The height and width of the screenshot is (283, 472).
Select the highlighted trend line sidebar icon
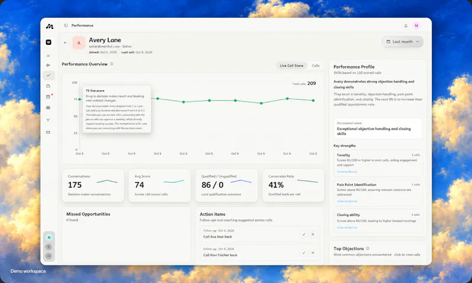point(48,75)
